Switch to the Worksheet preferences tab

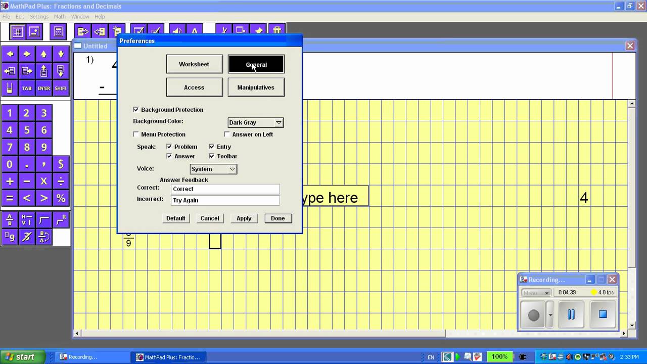(194, 64)
